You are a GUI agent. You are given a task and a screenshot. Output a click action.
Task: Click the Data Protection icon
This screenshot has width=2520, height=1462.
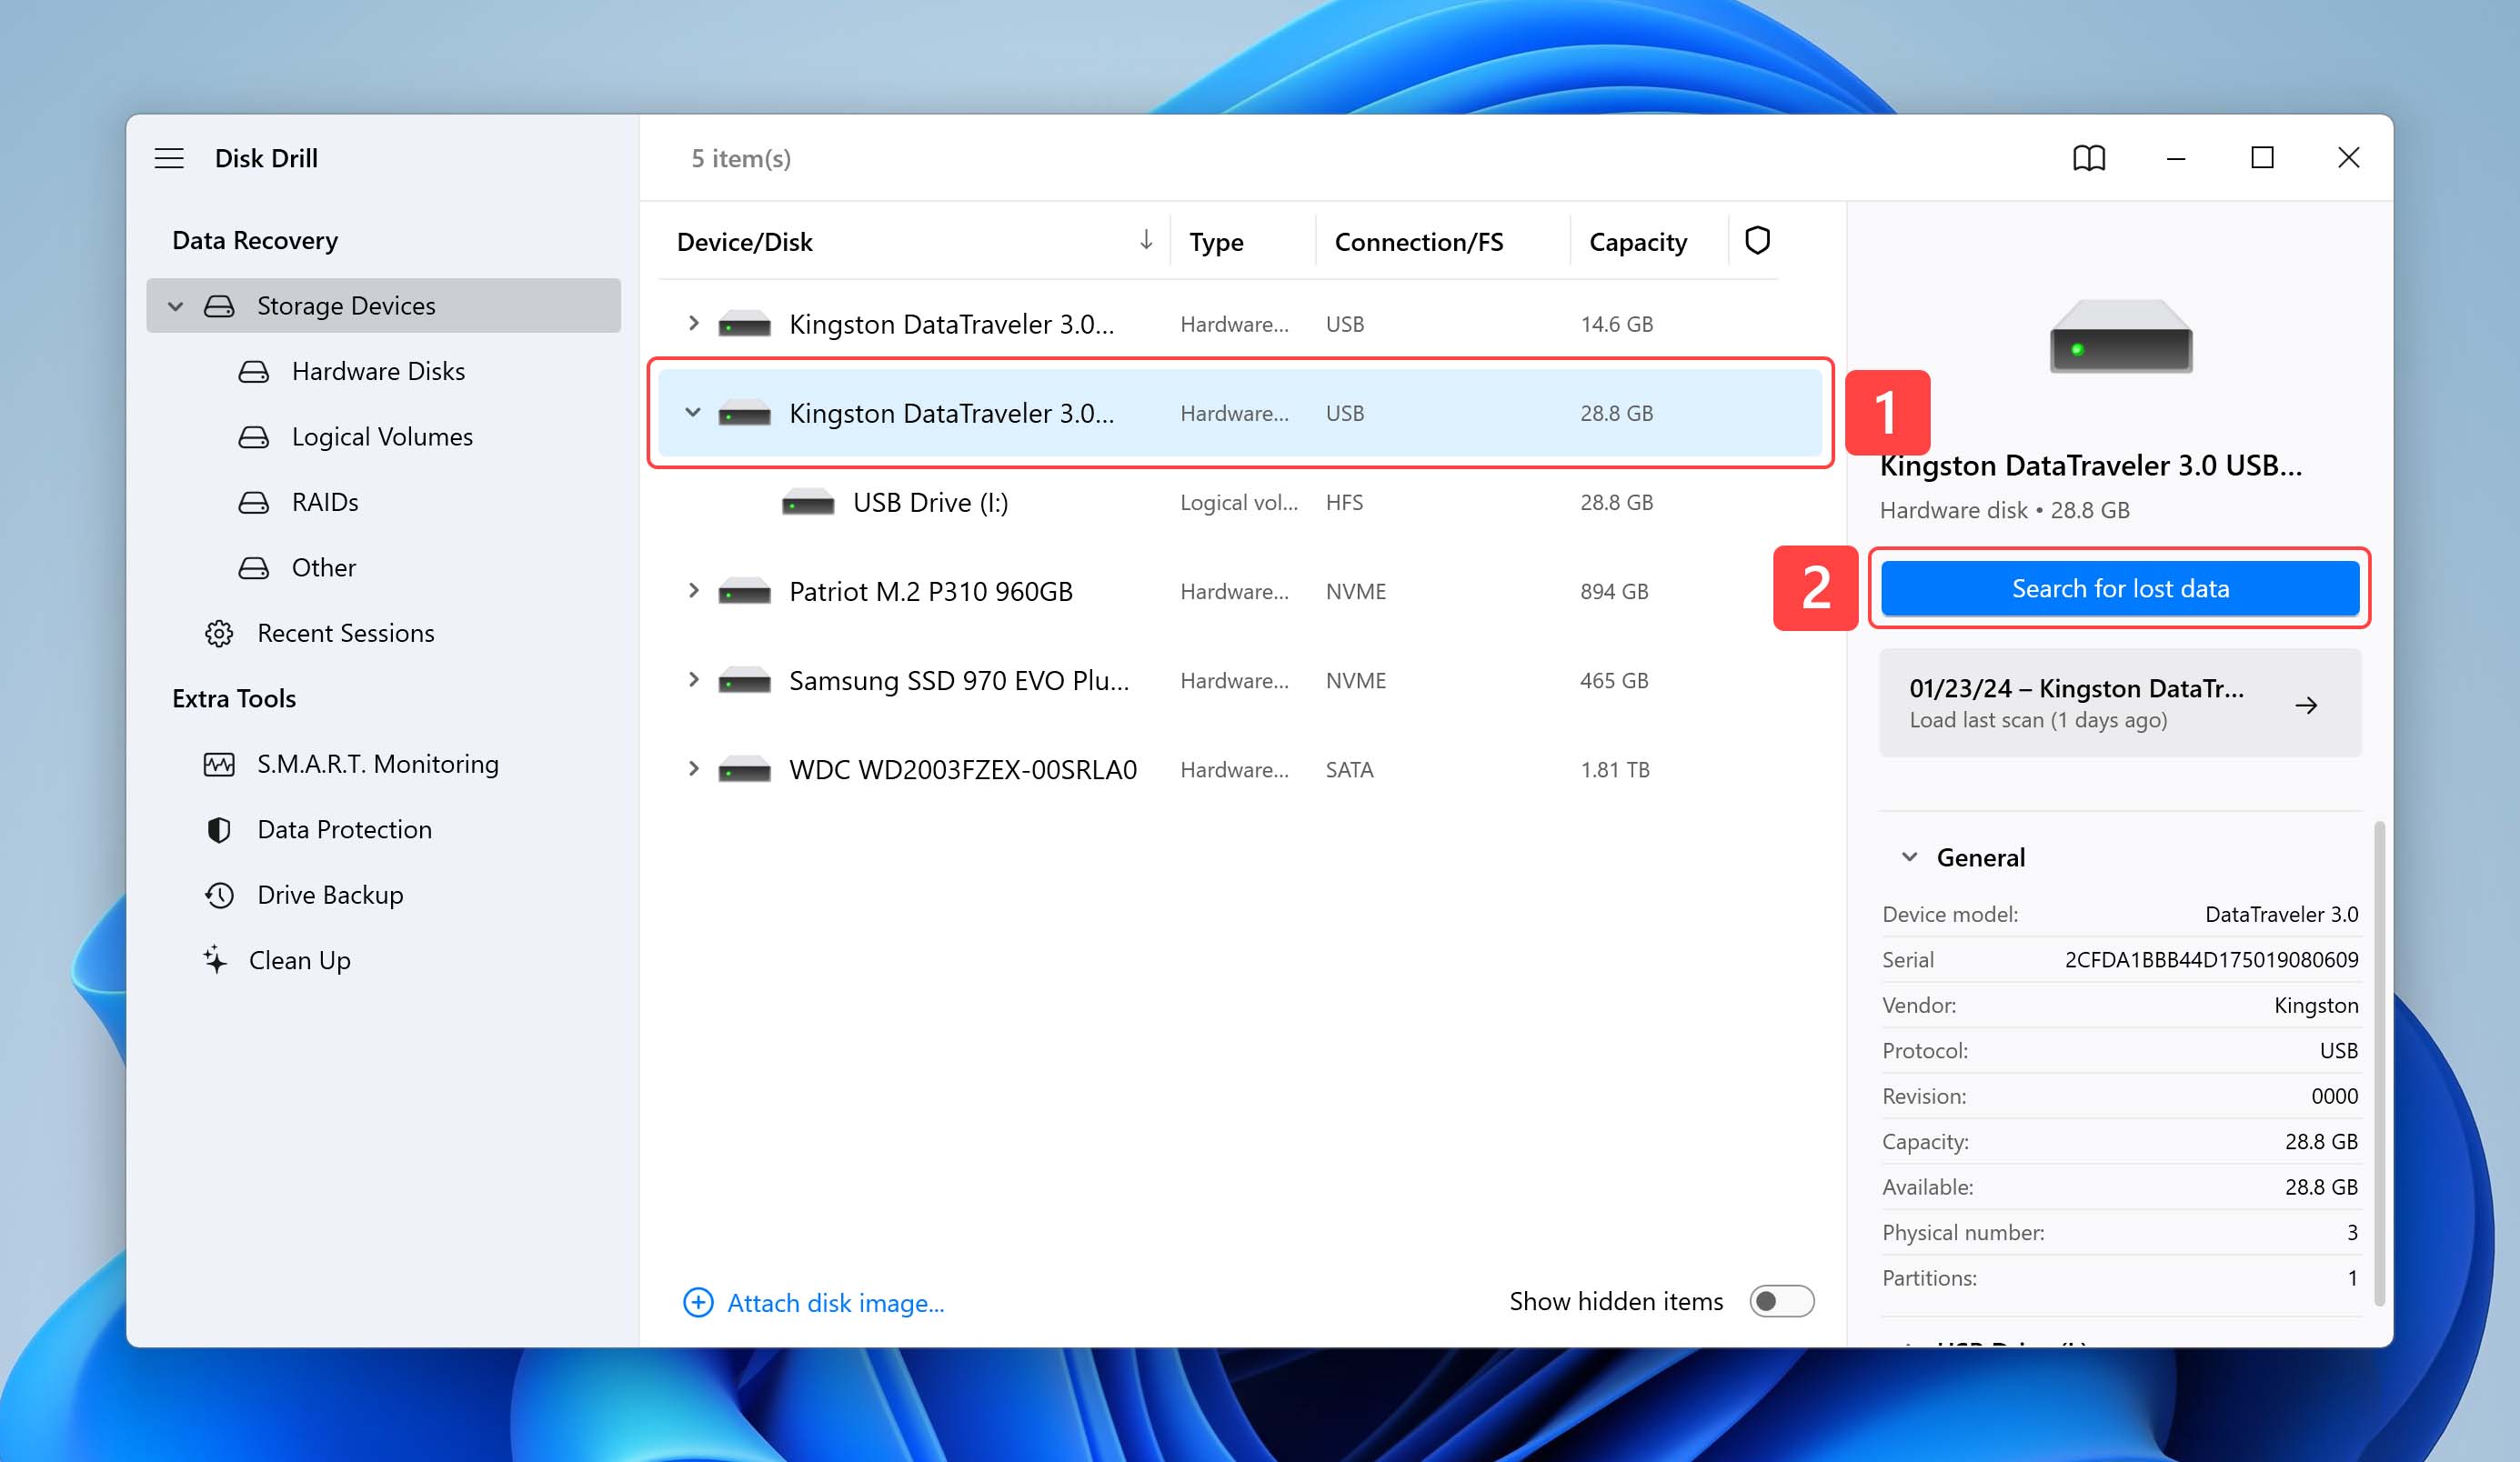point(217,828)
